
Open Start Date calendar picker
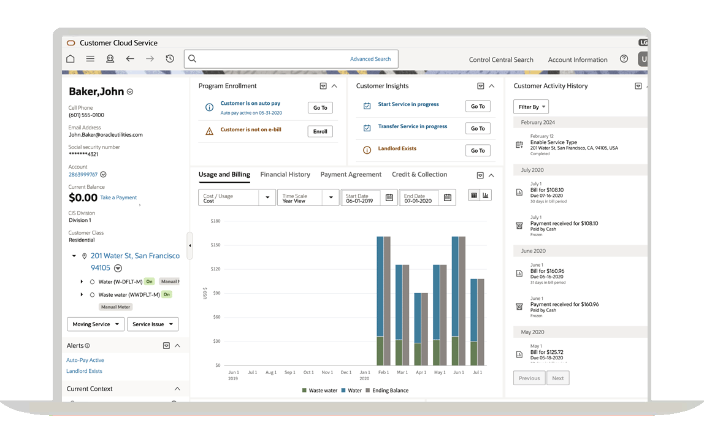[389, 197]
